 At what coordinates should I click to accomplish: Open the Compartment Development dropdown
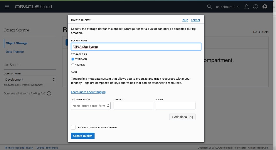tap(30, 79)
